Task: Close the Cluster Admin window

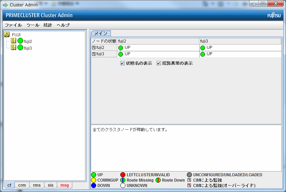Action: 276,3
